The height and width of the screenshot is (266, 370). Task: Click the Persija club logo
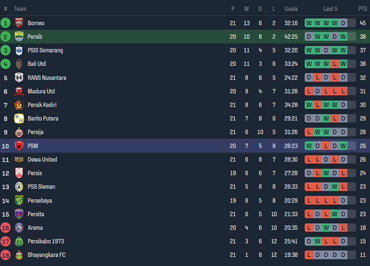click(x=19, y=132)
